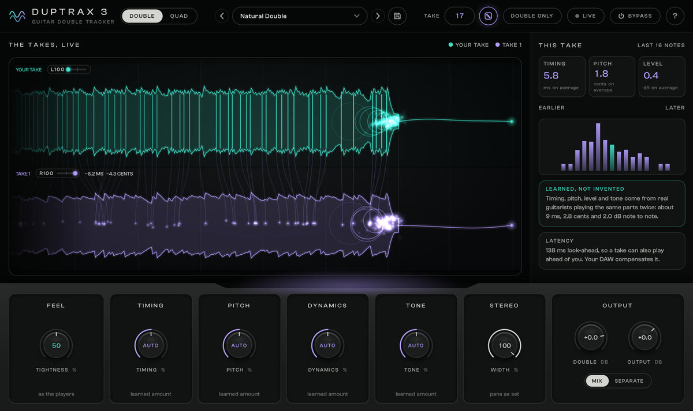Click the '-4.3 CENTS' offset value
Screen dimensions: 693x411
[x=120, y=174]
